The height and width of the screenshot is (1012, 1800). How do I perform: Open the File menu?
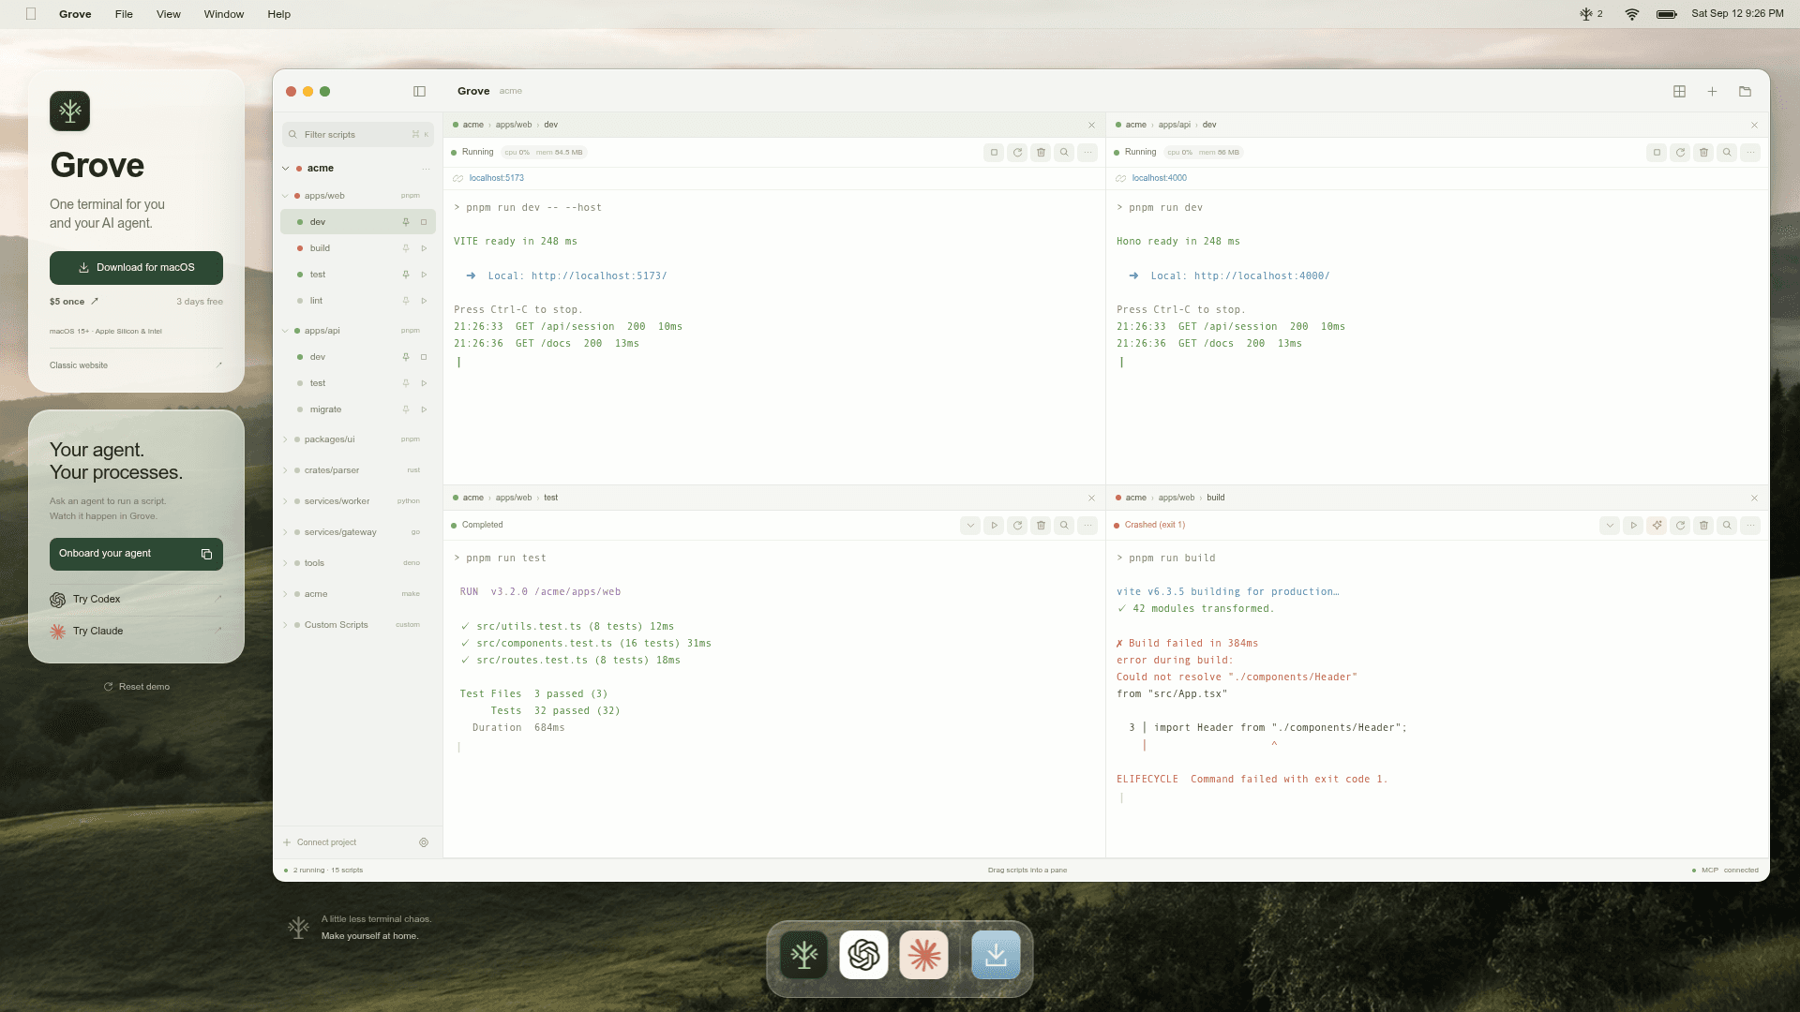click(124, 14)
